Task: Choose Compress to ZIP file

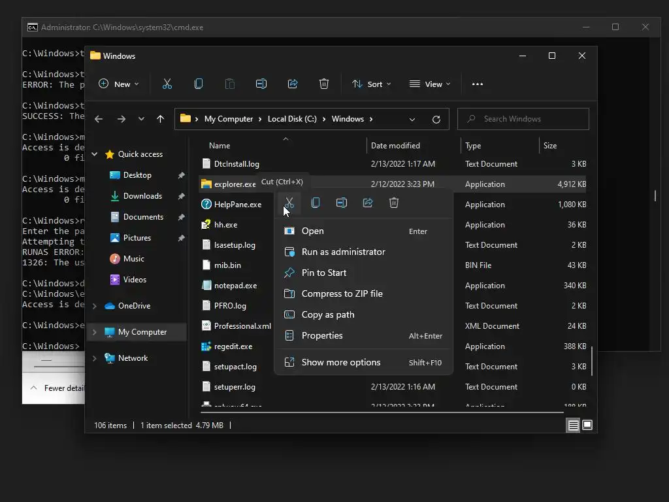Action: click(x=363, y=293)
